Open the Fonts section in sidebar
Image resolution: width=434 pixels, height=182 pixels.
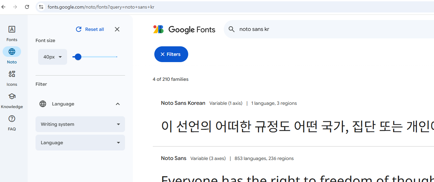coord(12,34)
